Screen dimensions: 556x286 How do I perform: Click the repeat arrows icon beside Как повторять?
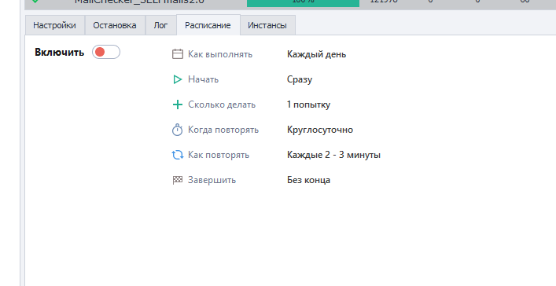(x=177, y=155)
